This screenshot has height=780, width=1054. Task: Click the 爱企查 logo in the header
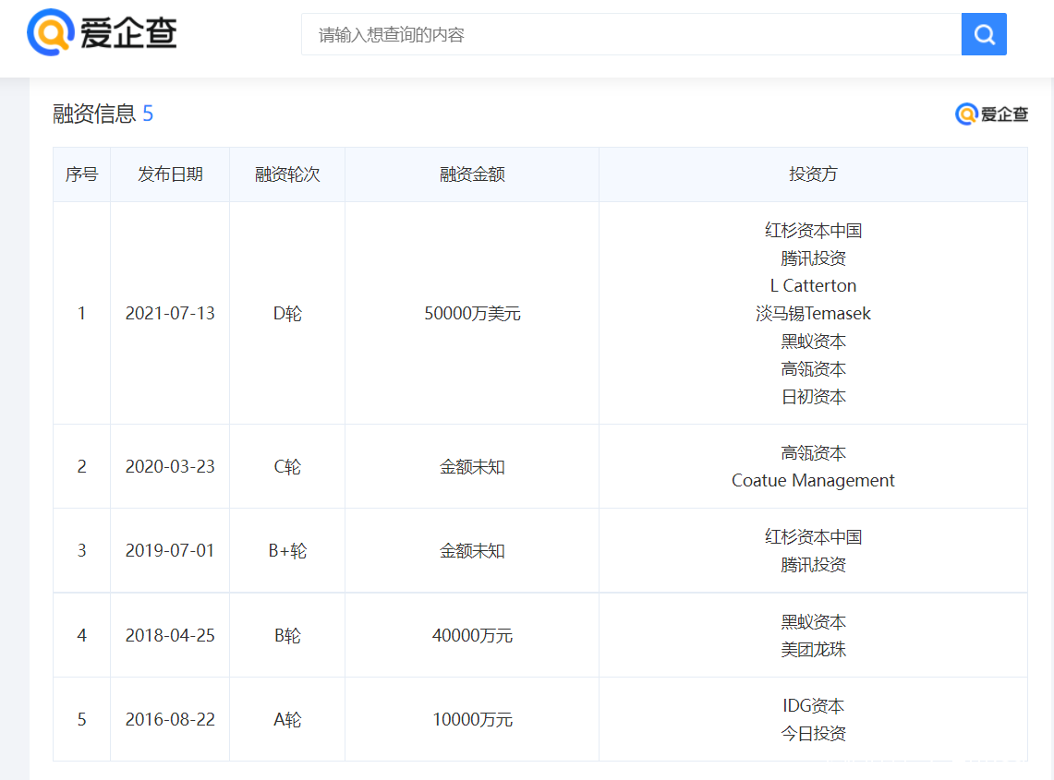(x=102, y=32)
